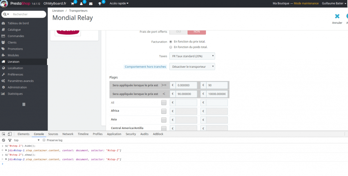348x176 pixels.
Task: Click the Transporteurs breadcrumb link
Action: click(x=79, y=11)
